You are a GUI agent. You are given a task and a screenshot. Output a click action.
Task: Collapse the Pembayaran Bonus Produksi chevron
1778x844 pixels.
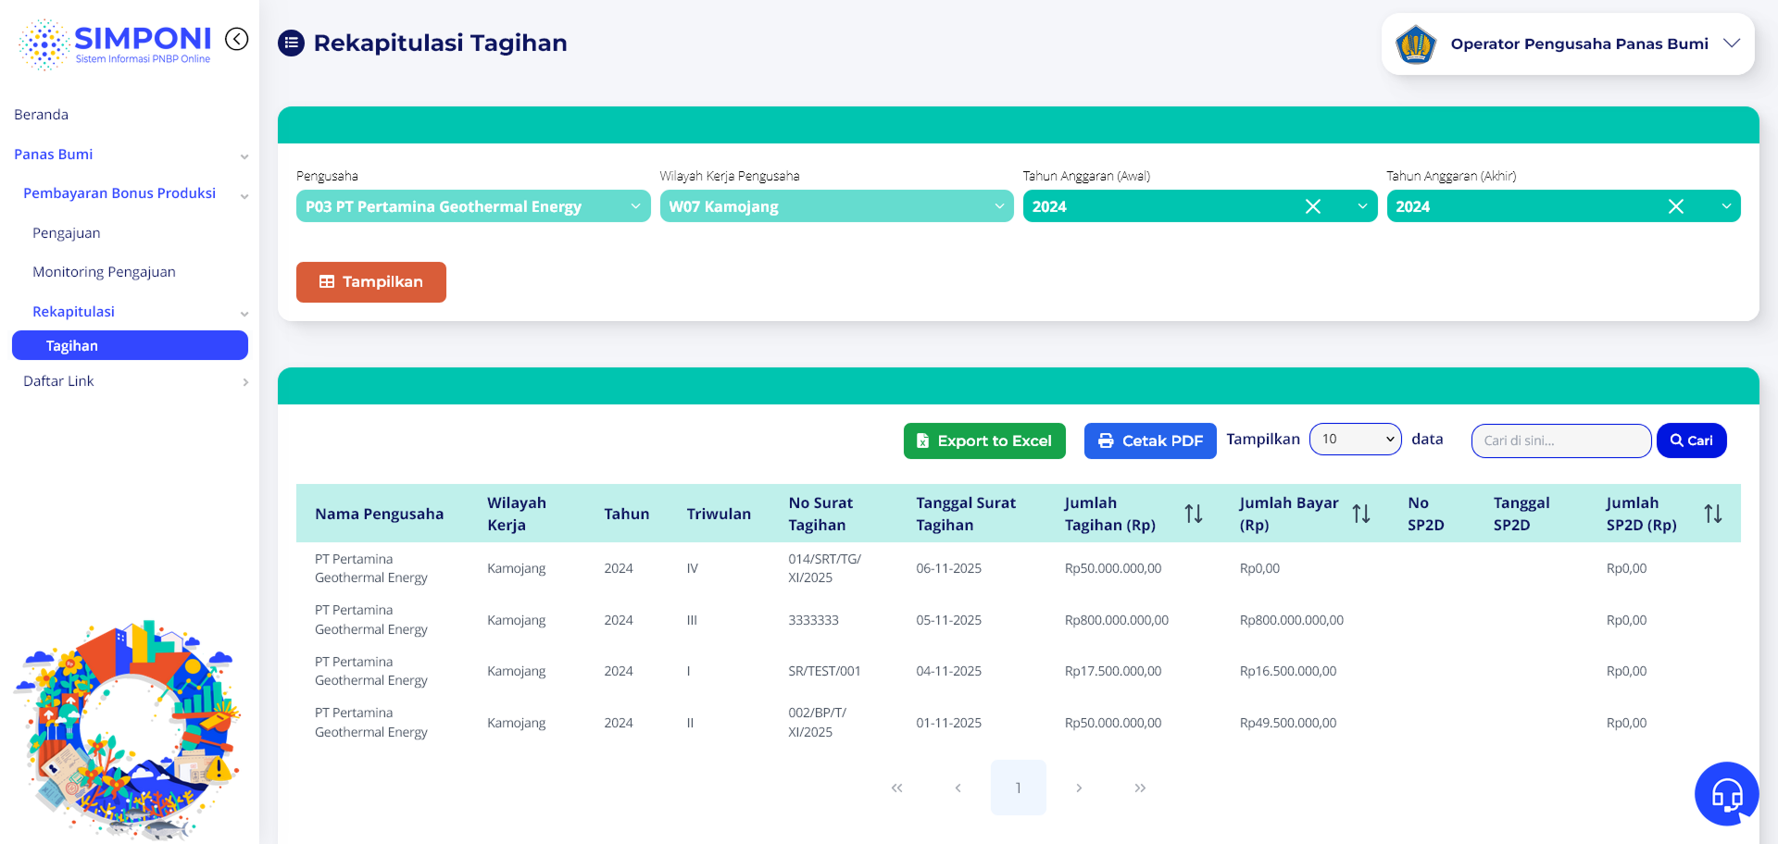244,195
